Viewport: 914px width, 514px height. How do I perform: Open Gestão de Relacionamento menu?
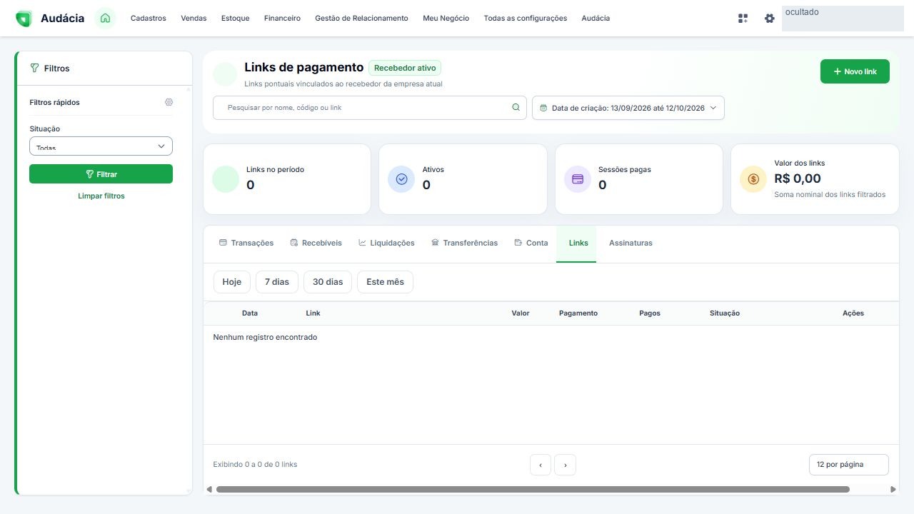click(361, 19)
